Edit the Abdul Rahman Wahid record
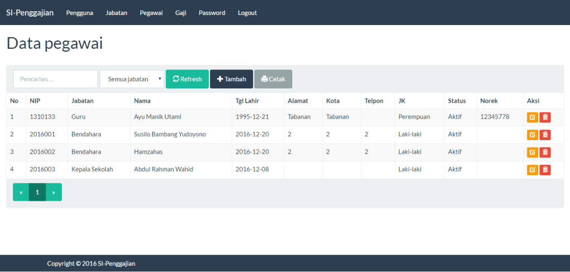This screenshot has width=570, height=272. click(x=532, y=170)
